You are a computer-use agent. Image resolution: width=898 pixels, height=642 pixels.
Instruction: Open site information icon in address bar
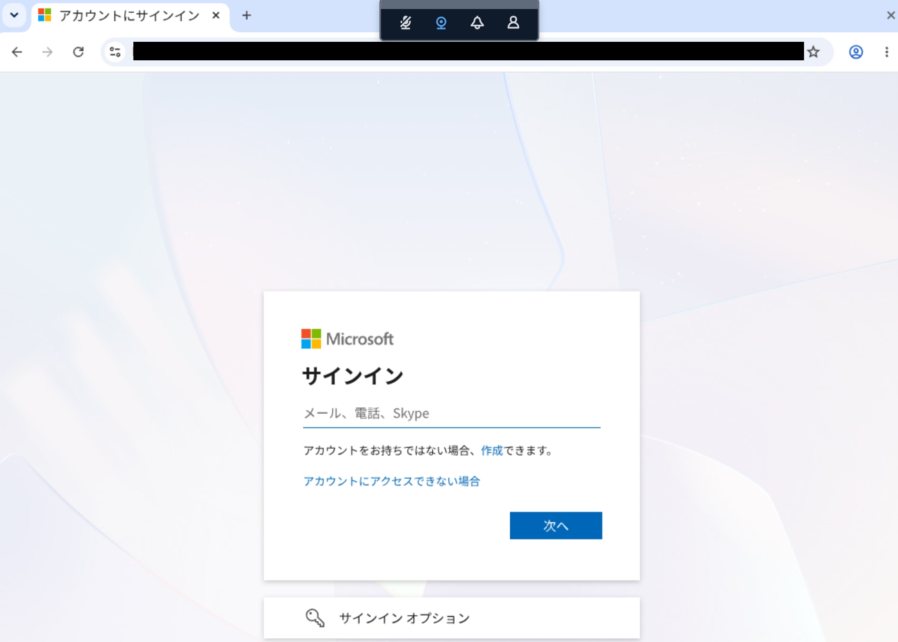pos(115,52)
